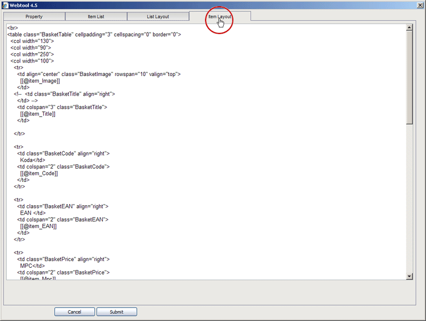Click the first <br> line in the editor
The image size is (426, 321).
click(13, 28)
